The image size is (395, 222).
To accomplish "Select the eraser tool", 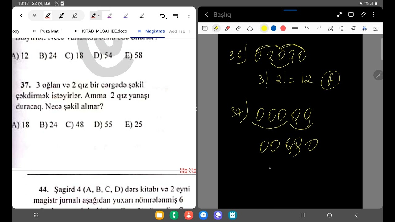I will pos(239,28).
